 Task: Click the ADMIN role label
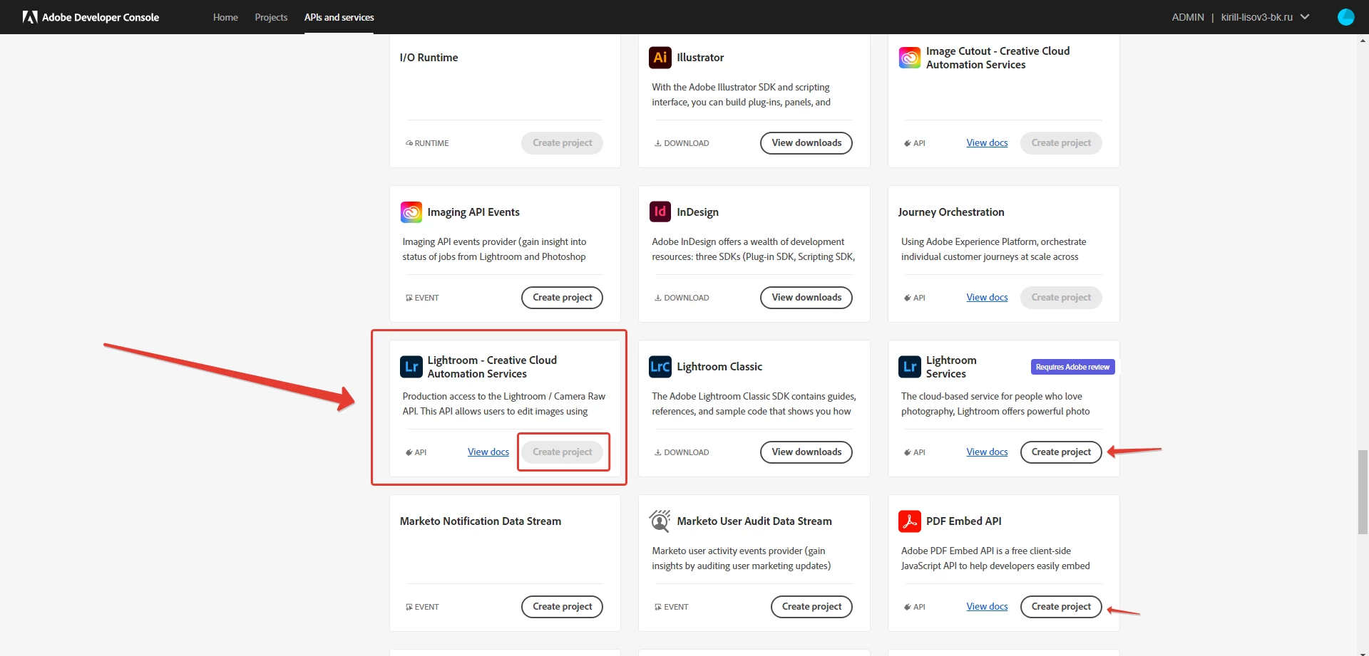click(1188, 17)
